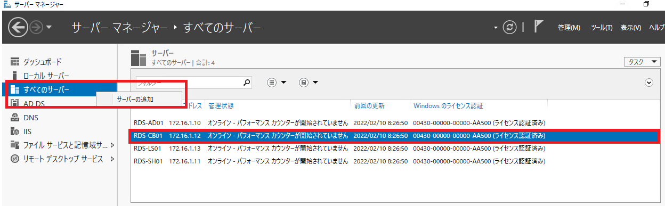Click the forward navigation arrow button
The width and height of the screenshot is (665, 206).
36,27
